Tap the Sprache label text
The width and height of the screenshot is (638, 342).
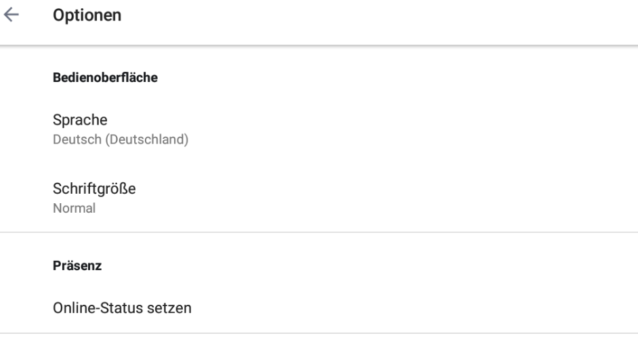coord(81,120)
